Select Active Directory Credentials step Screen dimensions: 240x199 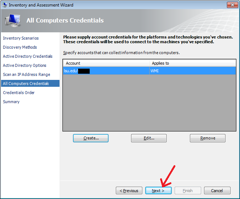pos(28,56)
